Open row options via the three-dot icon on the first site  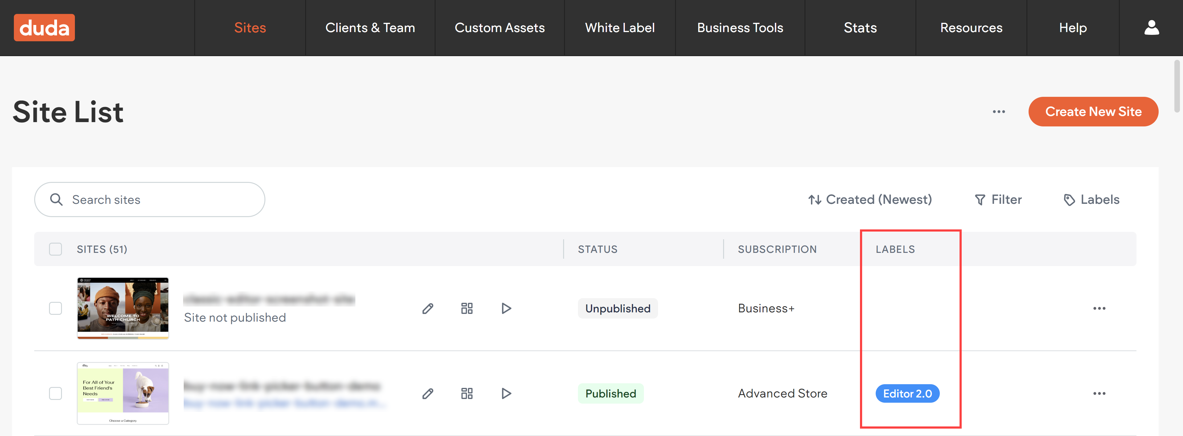click(x=1099, y=308)
